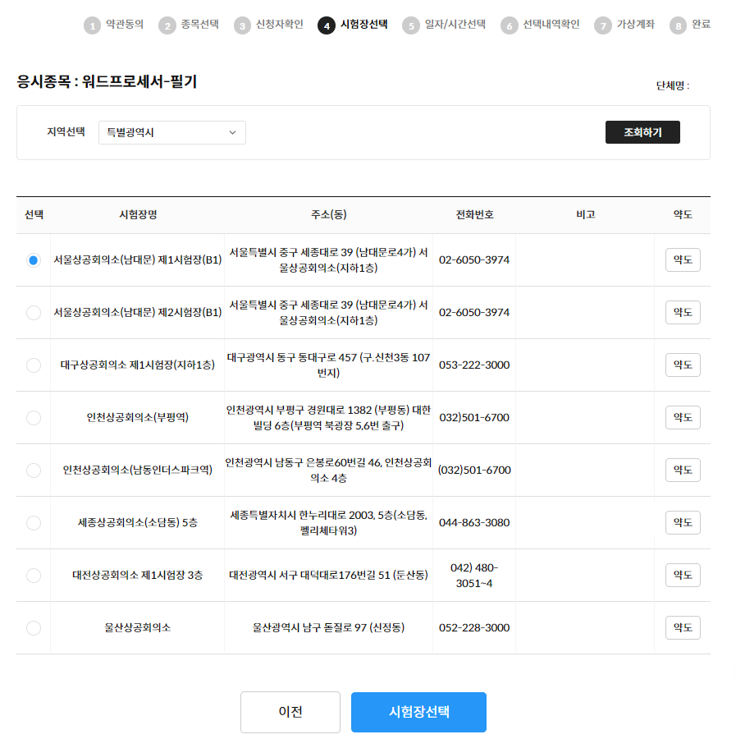Select 대구상공회의소 제1시험장 radio button
The width and height of the screenshot is (736, 739).
[34, 365]
